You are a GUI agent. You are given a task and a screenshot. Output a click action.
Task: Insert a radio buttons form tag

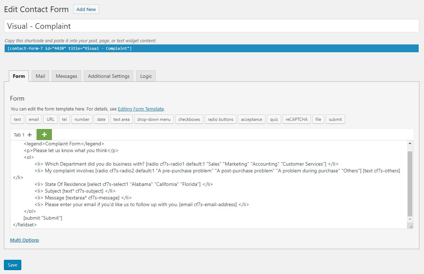[x=220, y=119]
